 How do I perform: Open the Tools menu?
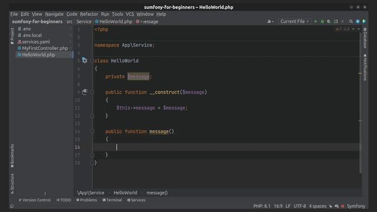coord(118,14)
